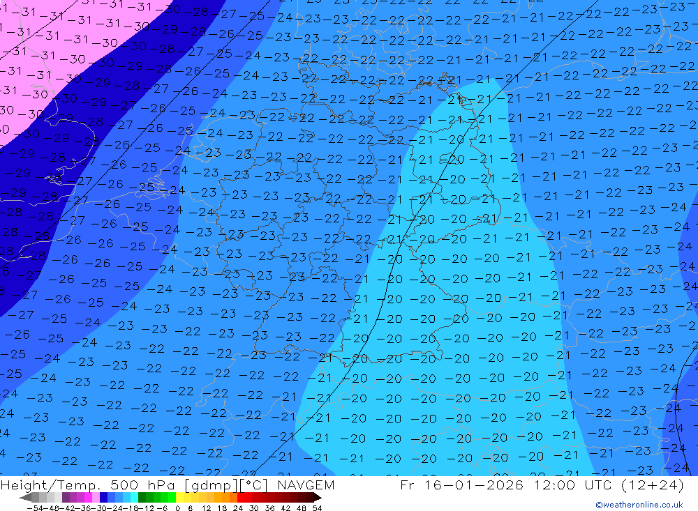Click the gray left arrow cap of the temperature legend
Image resolution: width=698 pixels, height=511 pixels.
(x=25, y=497)
